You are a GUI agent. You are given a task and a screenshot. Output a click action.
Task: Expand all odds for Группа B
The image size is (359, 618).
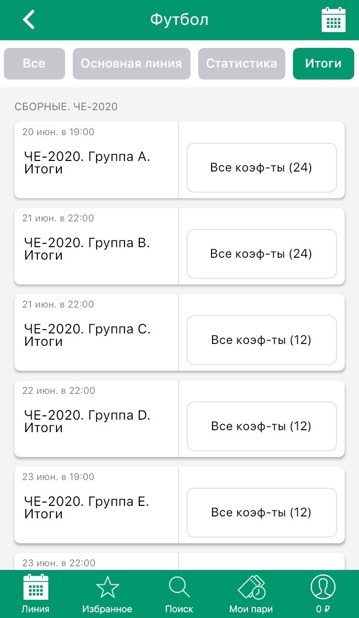click(261, 254)
